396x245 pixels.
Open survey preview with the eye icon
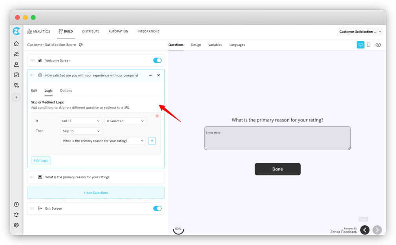[378, 45]
